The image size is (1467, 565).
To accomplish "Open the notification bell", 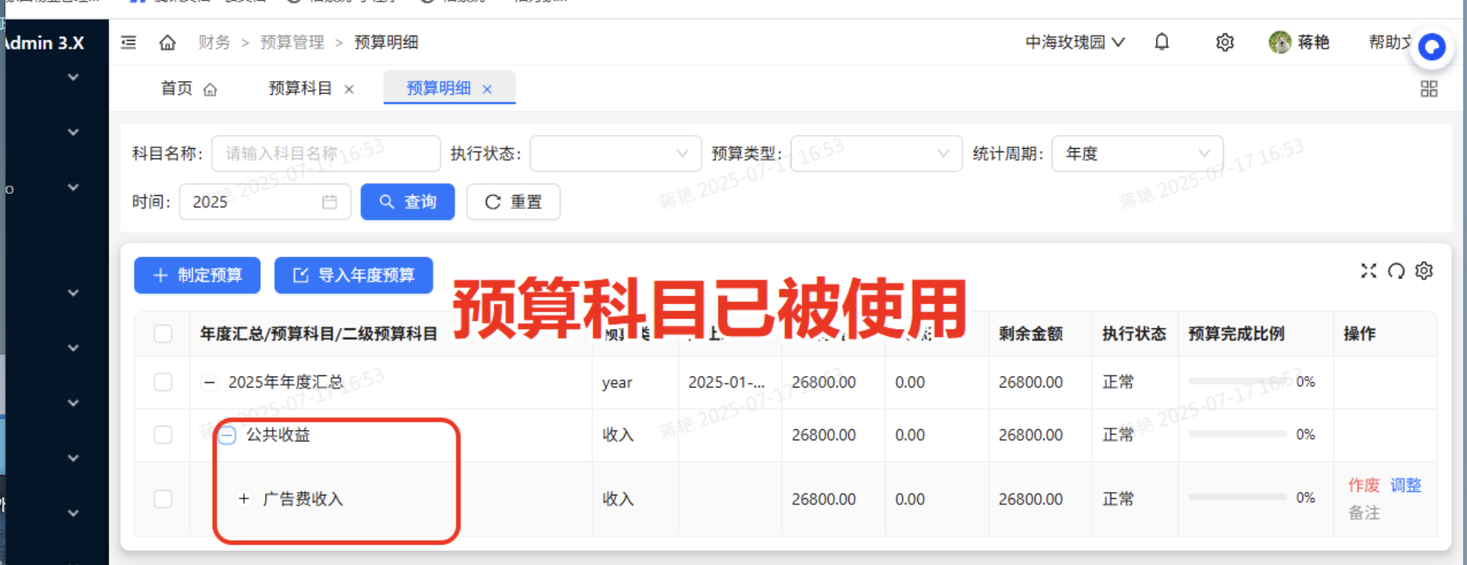I will [x=1161, y=42].
